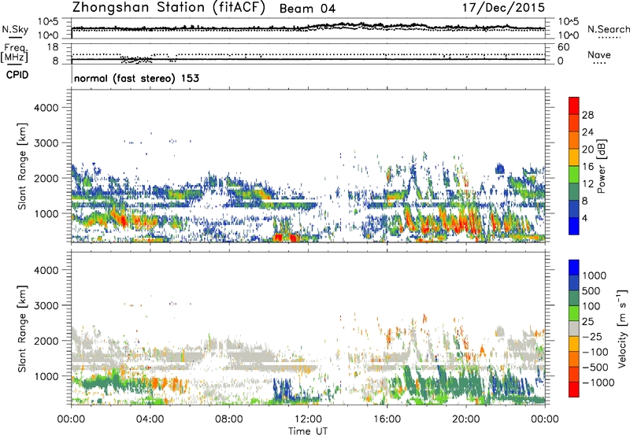Pick the blue 4–8 dB power swatch
This screenshot has width=630, height=436.
[x=574, y=209]
